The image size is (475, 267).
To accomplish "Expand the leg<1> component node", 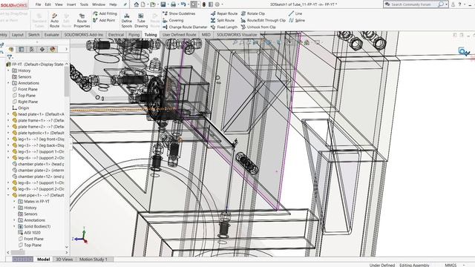I will pyautogui.click(x=8, y=139).
